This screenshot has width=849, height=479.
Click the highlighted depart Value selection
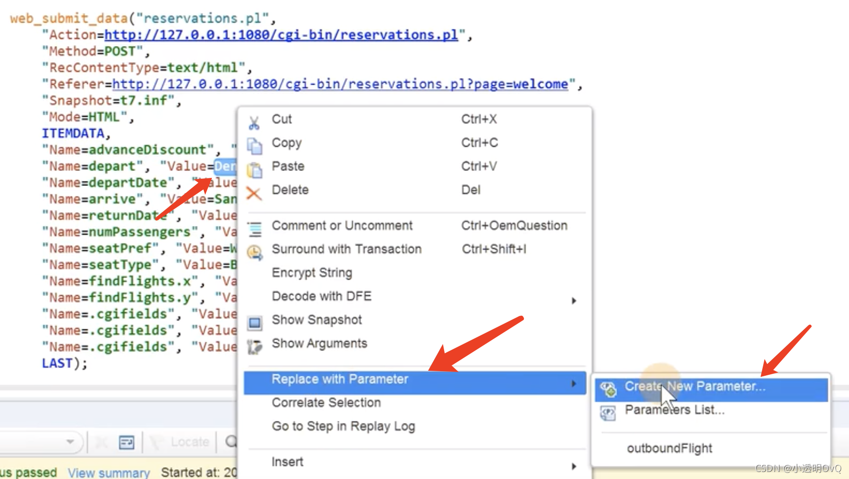coord(225,166)
